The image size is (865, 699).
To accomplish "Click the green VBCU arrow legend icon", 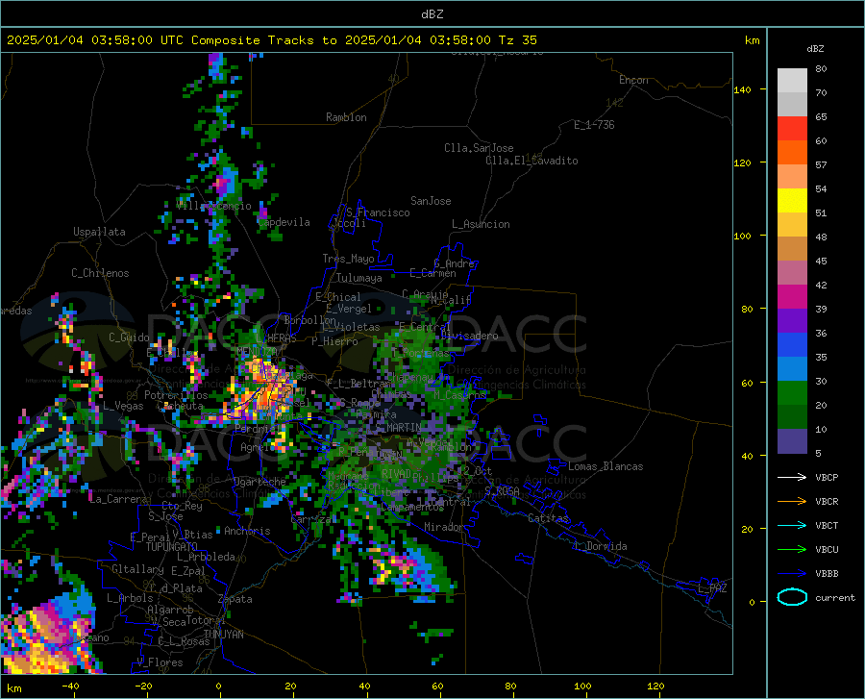I will click(x=792, y=550).
